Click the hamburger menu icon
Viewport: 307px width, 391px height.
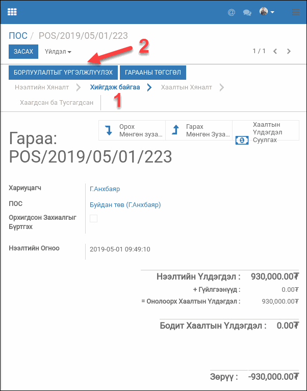296,12
